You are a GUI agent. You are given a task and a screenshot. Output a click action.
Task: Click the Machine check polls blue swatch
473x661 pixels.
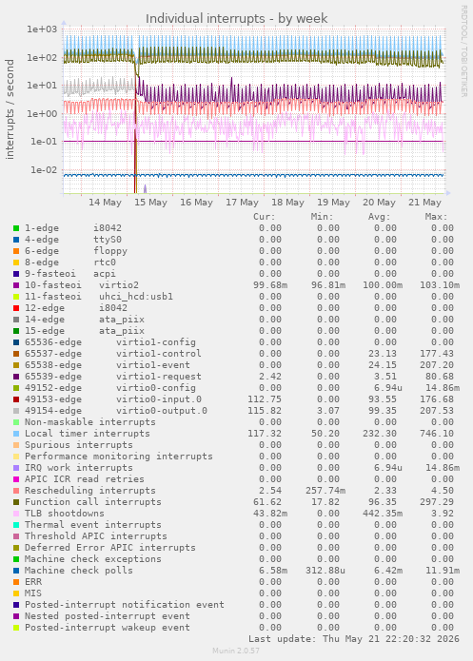[x=16, y=571]
